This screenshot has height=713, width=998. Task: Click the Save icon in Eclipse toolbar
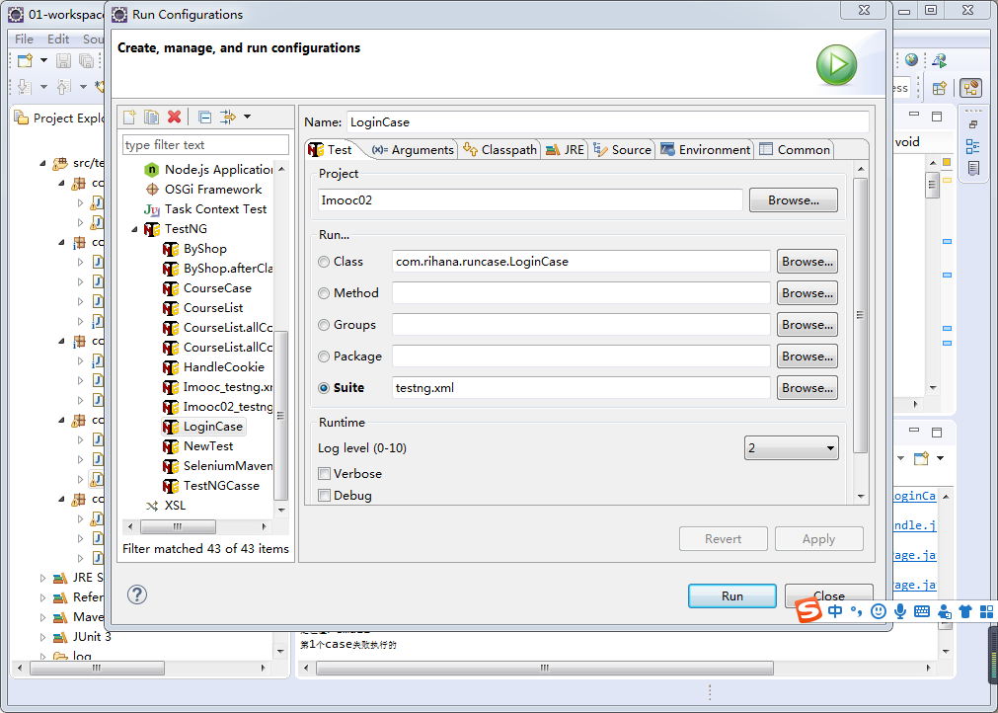coord(63,60)
